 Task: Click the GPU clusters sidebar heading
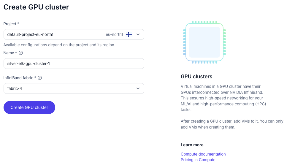pyautogui.click(x=196, y=77)
